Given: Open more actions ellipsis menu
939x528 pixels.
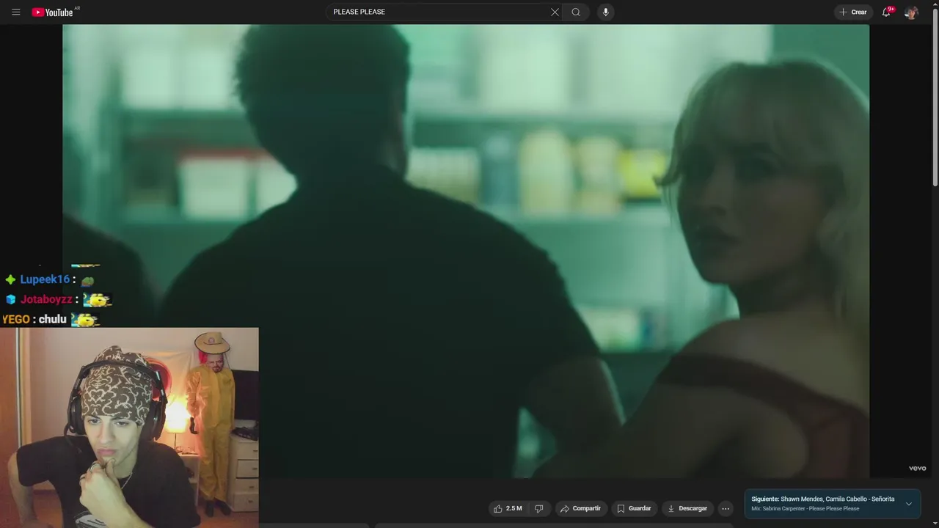Looking at the screenshot, I should [x=726, y=508].
